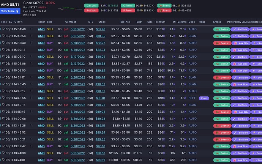Select the Close $87.92 price text

(33, 3)
